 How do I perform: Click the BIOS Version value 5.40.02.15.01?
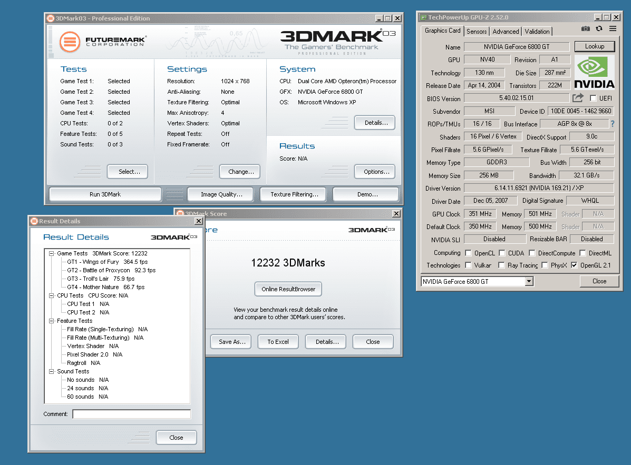tap(516, 97)
